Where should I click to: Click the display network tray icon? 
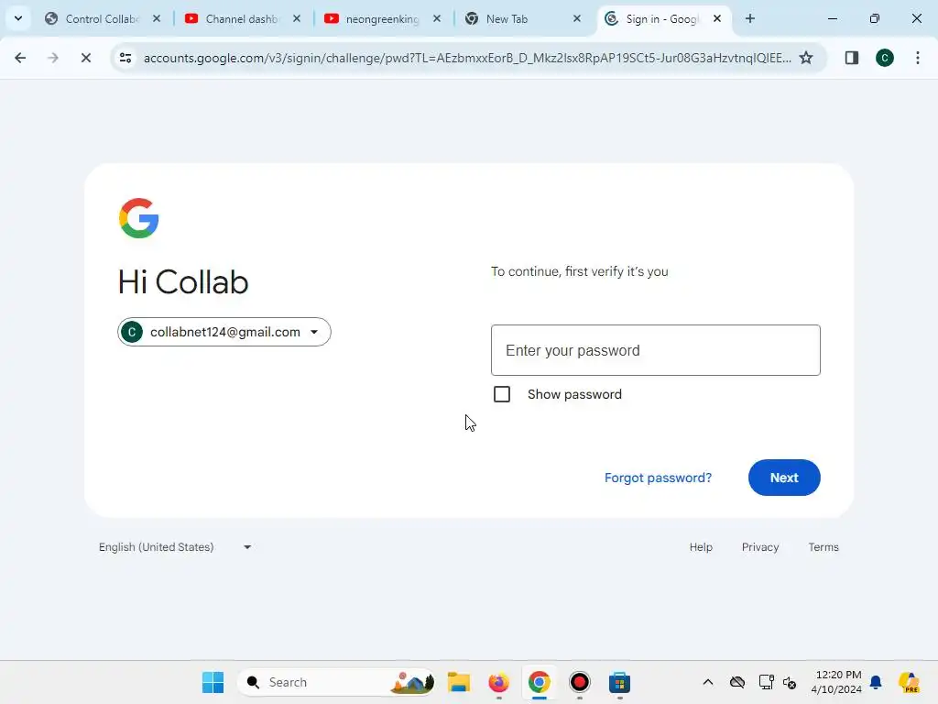click(x=766, y=682)
